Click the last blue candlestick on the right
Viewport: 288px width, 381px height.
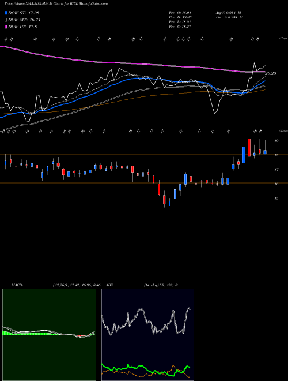pyautogui.click(x=265, y=152)
